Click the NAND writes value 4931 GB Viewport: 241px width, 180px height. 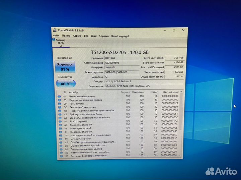click(x=175, y=67)
